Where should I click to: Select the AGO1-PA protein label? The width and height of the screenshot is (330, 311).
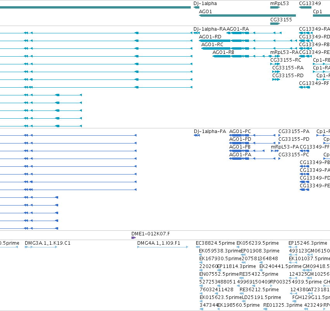coord(240,155)
